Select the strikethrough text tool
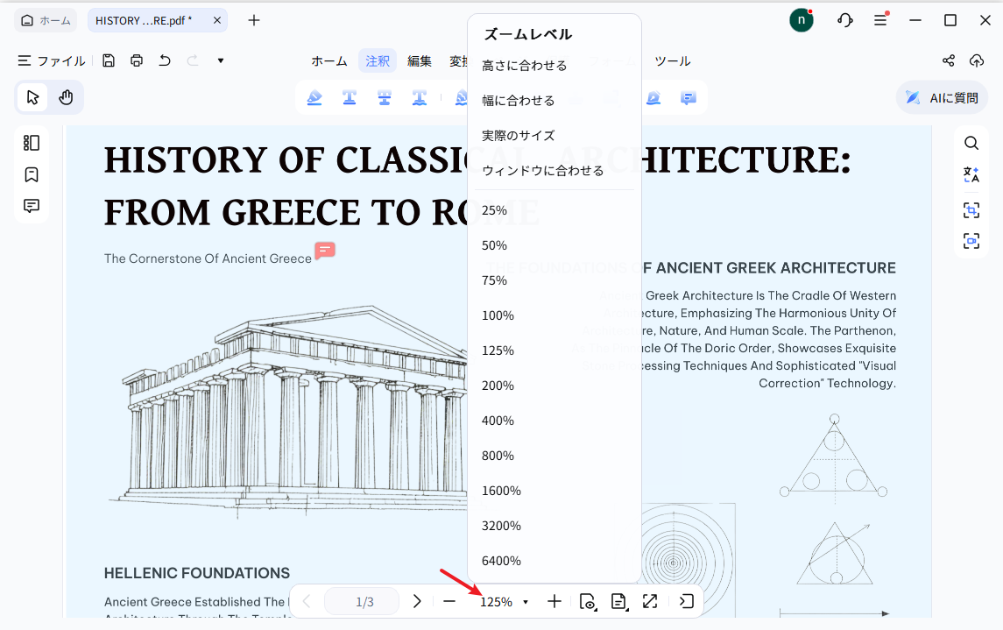The height and width of the screenshot is (630, 1003). pyautogui.click(x=384, y=98)
